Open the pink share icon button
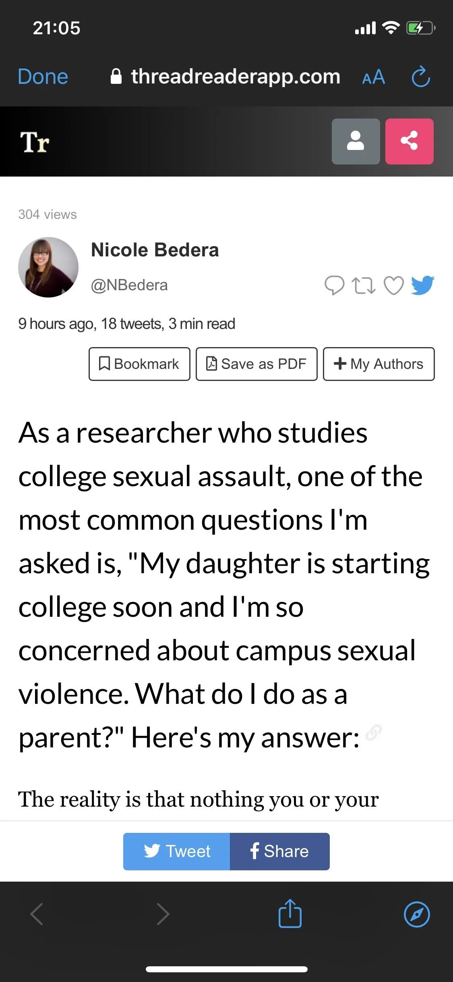 pos(409,141)
